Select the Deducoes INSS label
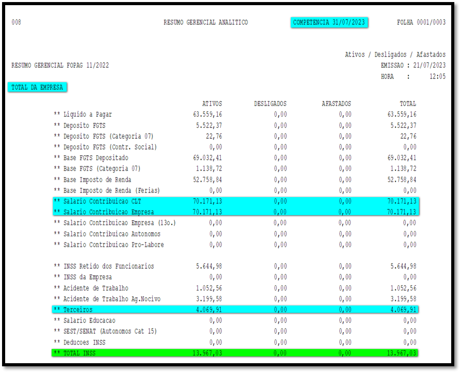Screen dimensions: 461x373 click(85, 343)
